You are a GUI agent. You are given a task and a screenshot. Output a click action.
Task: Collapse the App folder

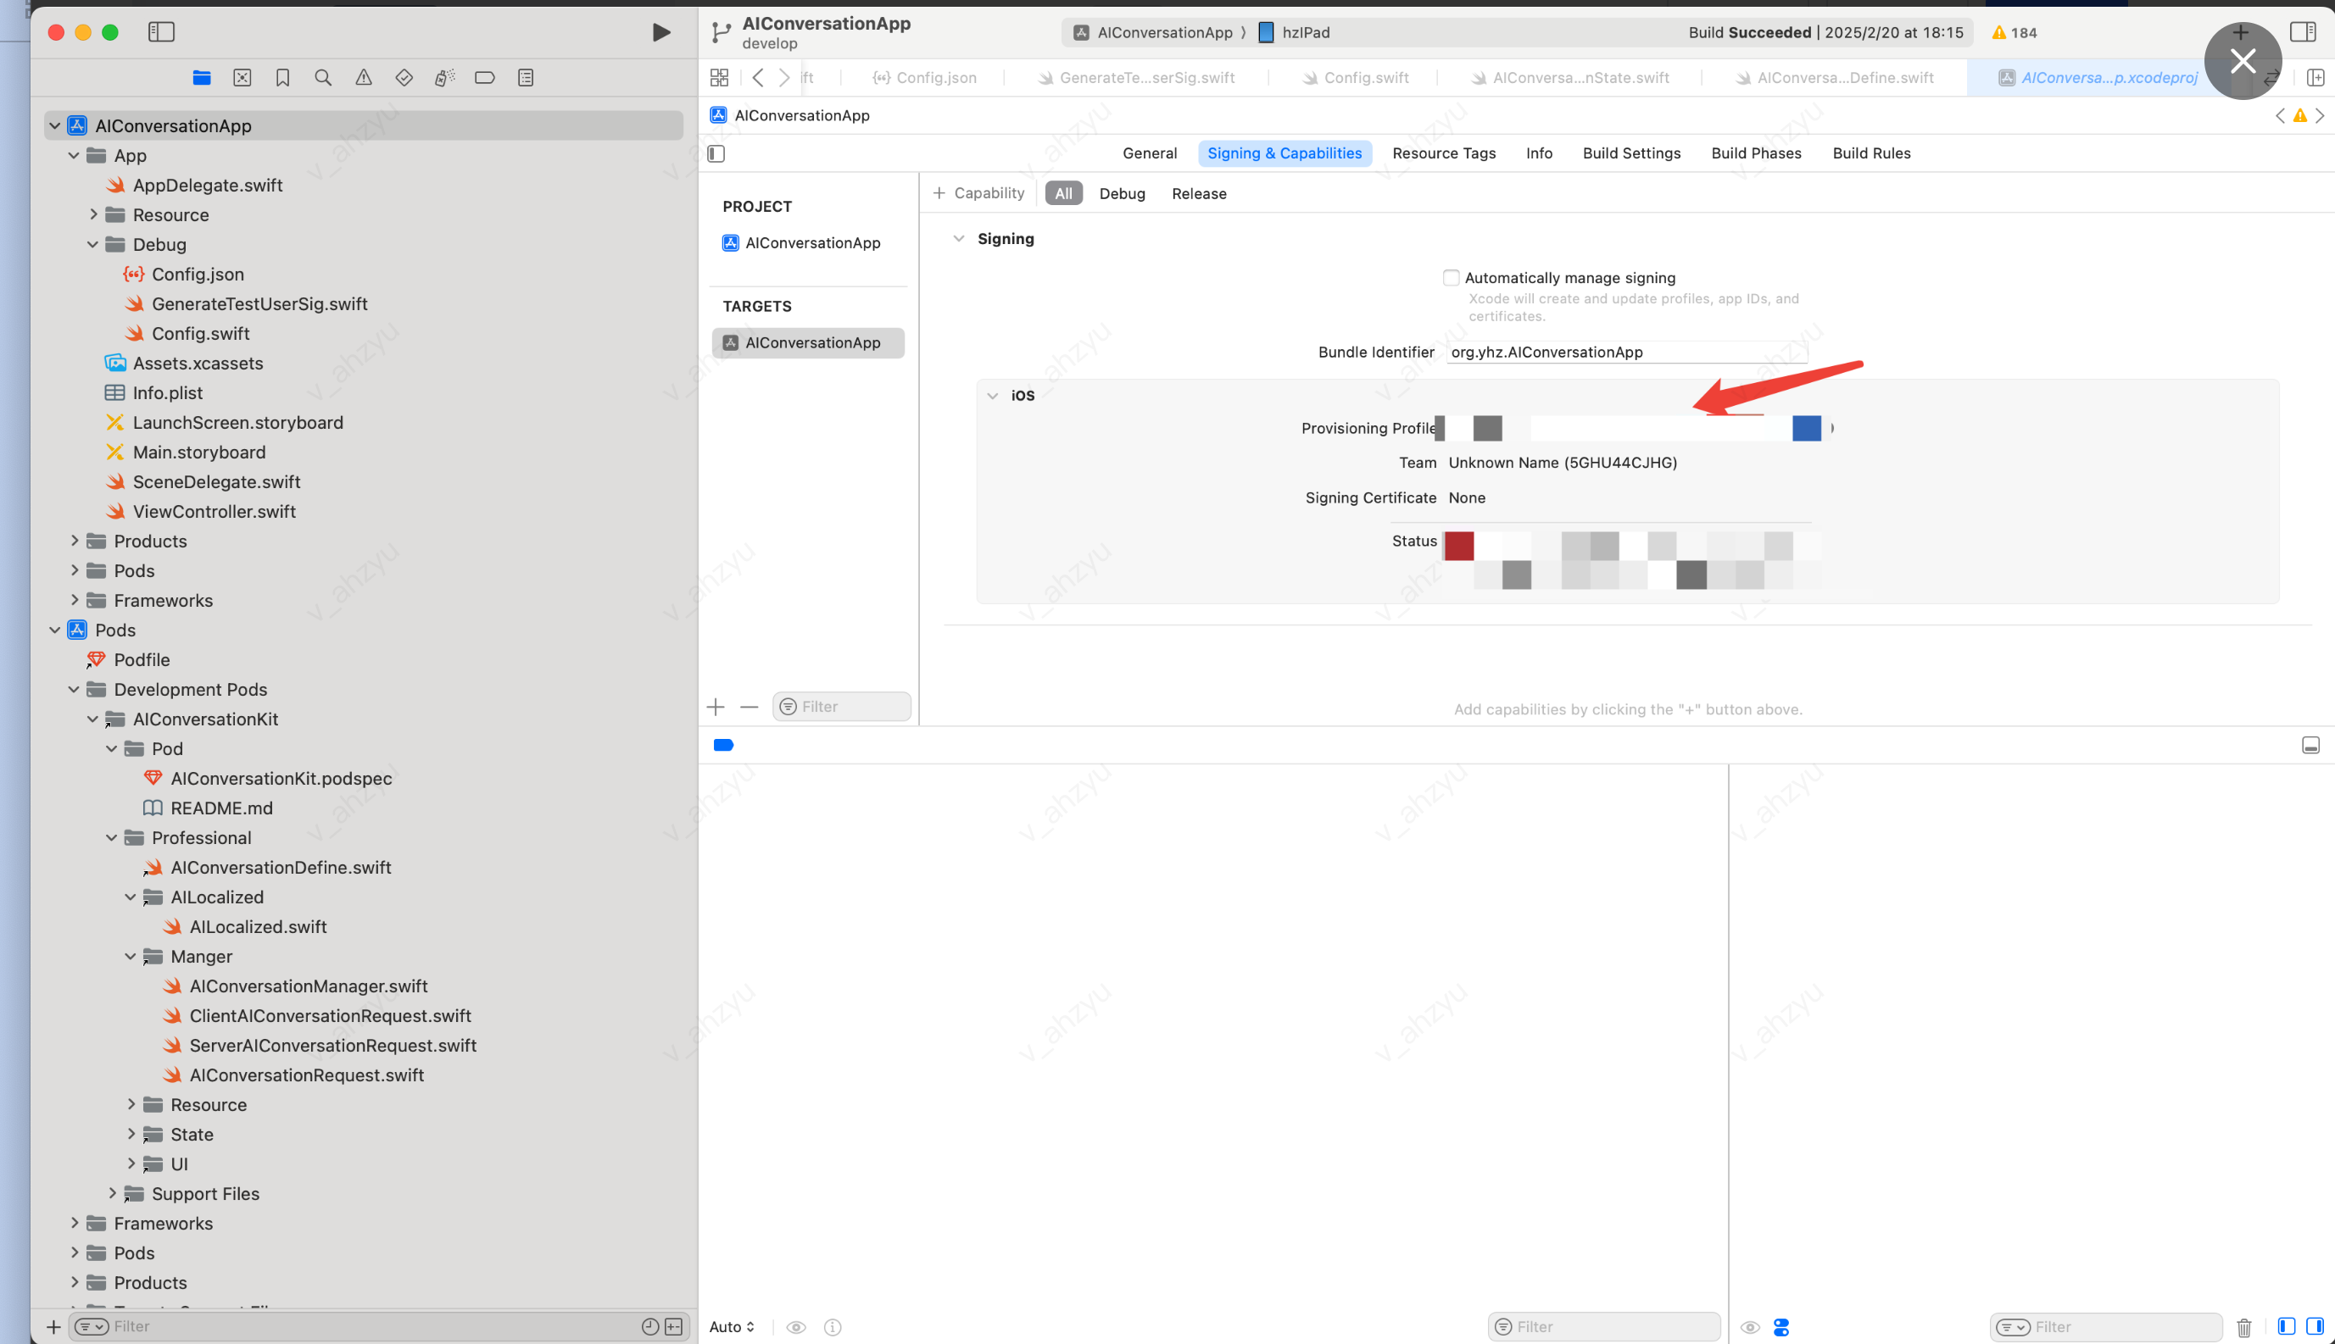pyautogui.click(x=74, y=155)
